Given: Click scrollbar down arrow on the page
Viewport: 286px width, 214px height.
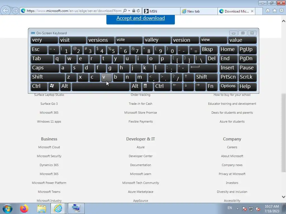Looking at the screenshot, I should coord(283,197).
